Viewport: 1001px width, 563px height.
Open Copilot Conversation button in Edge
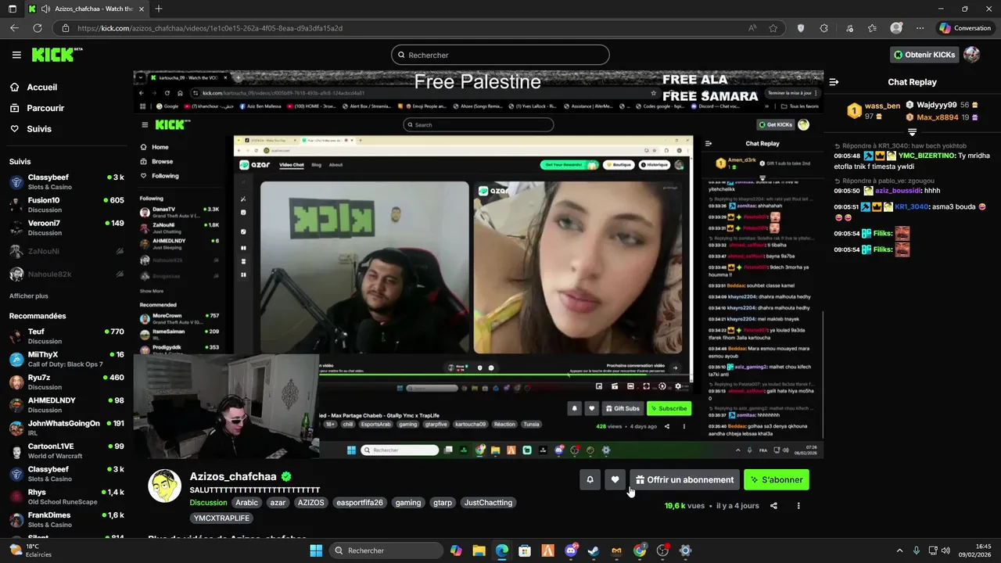(966, 28)
